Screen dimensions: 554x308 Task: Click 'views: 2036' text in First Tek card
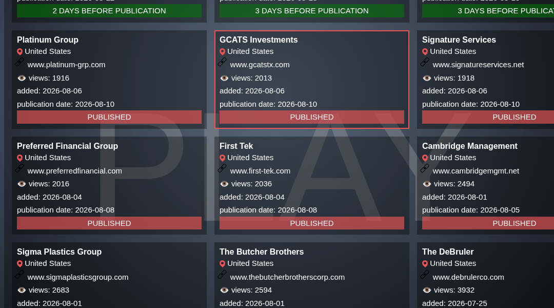(251, 184)
